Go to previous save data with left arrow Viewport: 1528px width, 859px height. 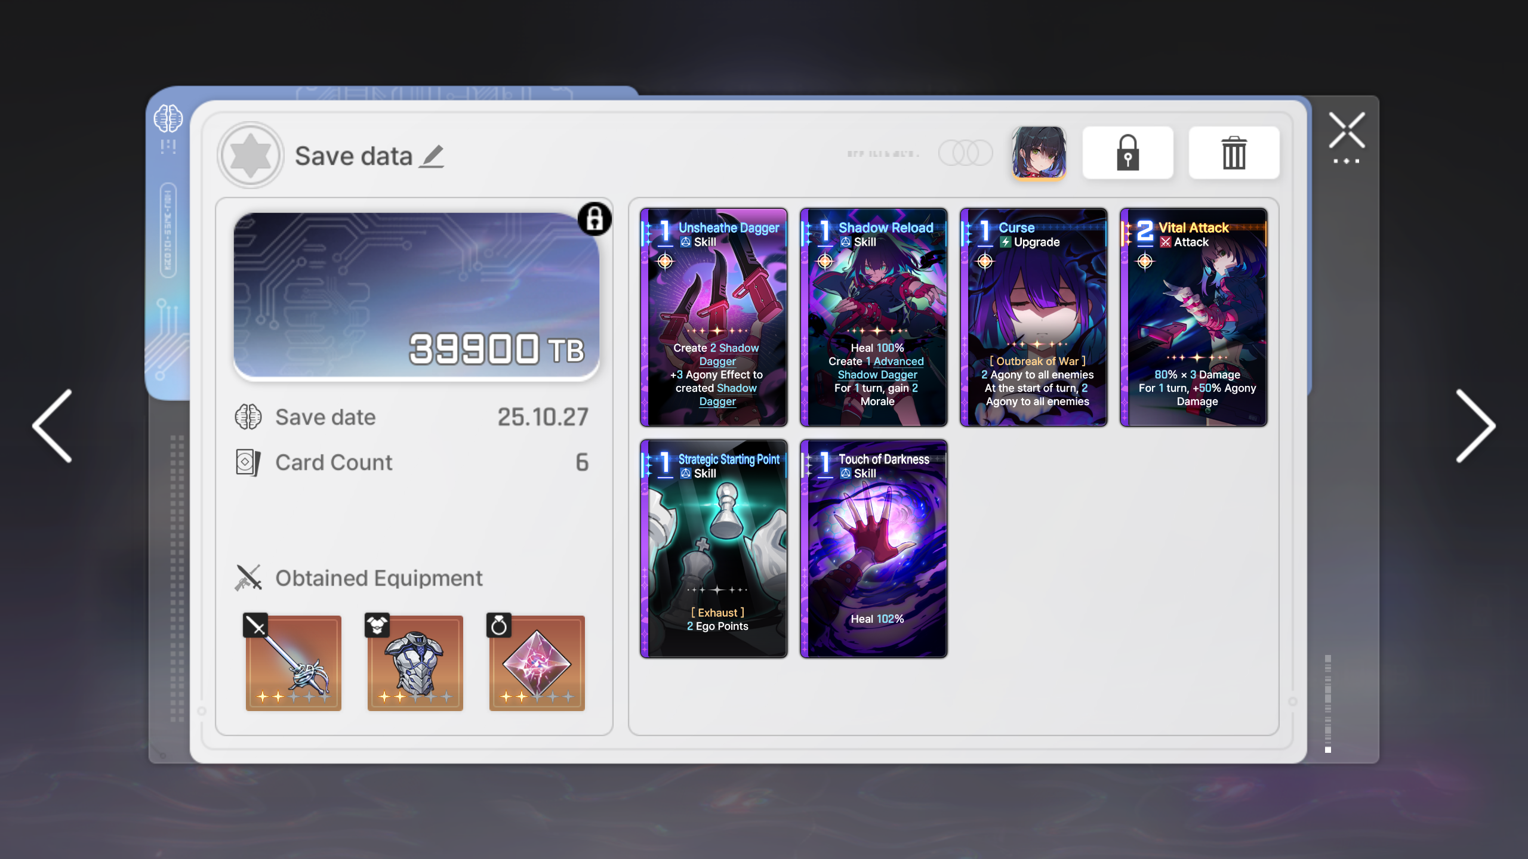tap(53, 426)
